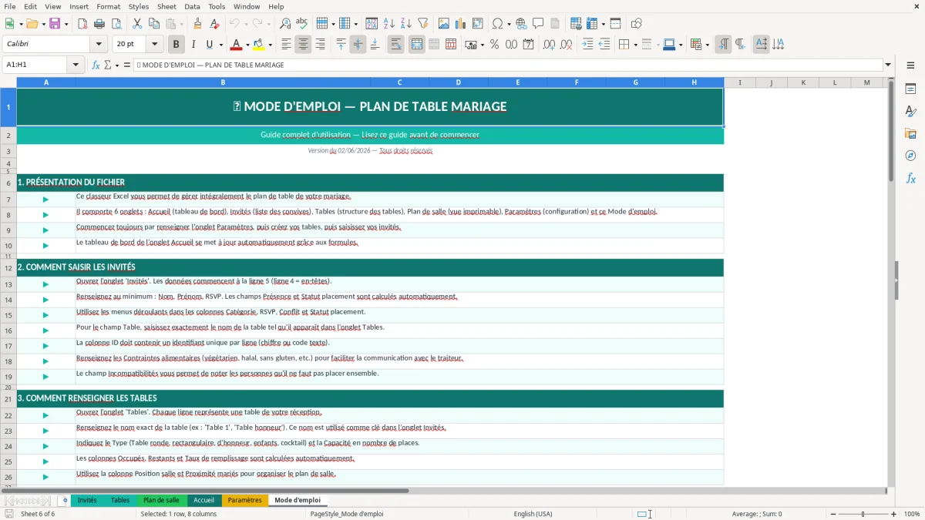Open the Save dropdown arrow

tap(66, 24)
